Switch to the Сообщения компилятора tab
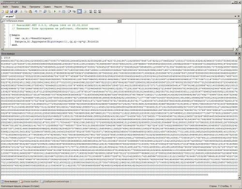The height and width of the screenshot is (189, 242). pos(56,182)
